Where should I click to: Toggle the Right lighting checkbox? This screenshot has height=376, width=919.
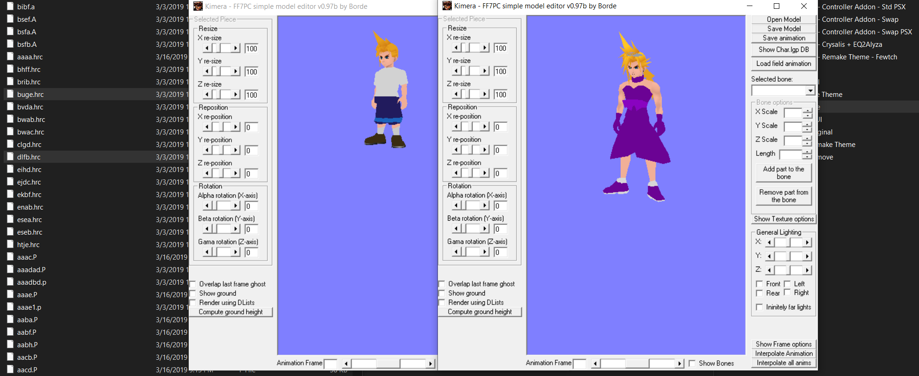pos(787,293)
